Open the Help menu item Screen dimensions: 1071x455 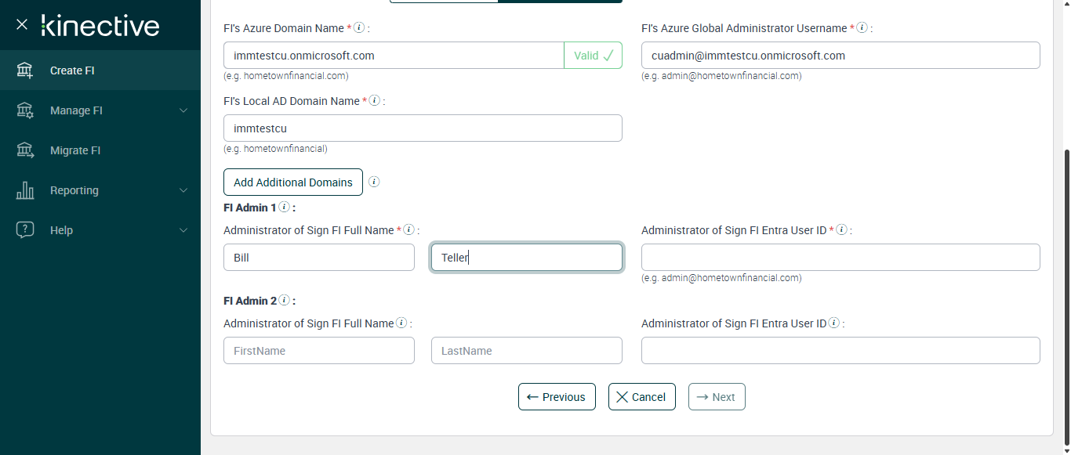click(61, 230)
